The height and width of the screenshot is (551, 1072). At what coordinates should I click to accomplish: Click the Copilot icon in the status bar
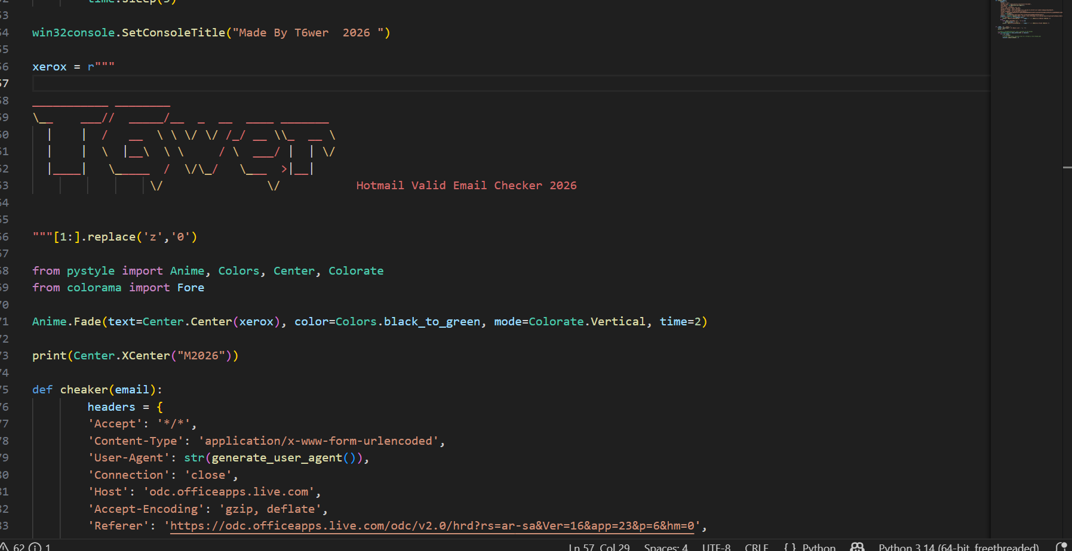[858, 547]
